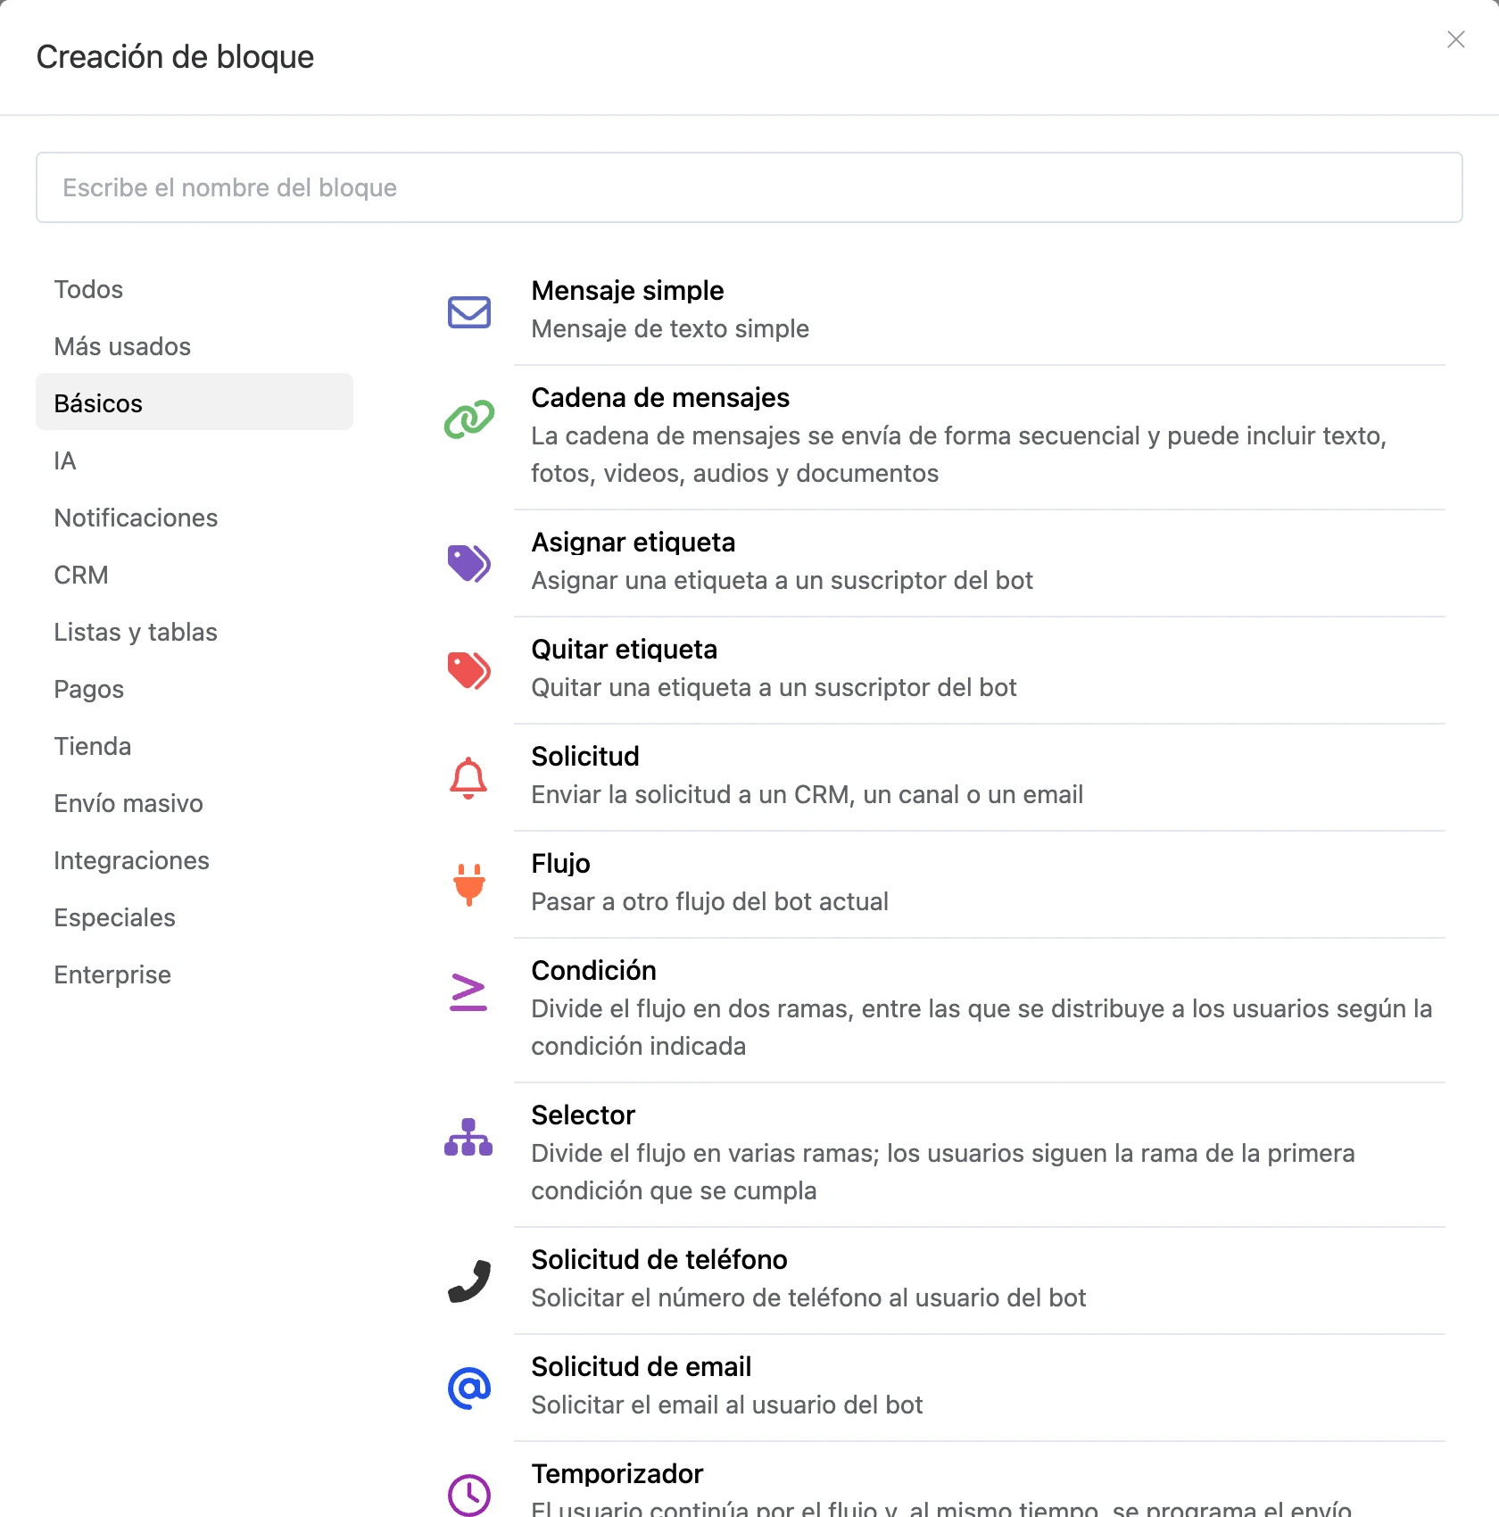The image size is (1499, 1517).
Task: Switch to the IA category
Action: point(195,460)
